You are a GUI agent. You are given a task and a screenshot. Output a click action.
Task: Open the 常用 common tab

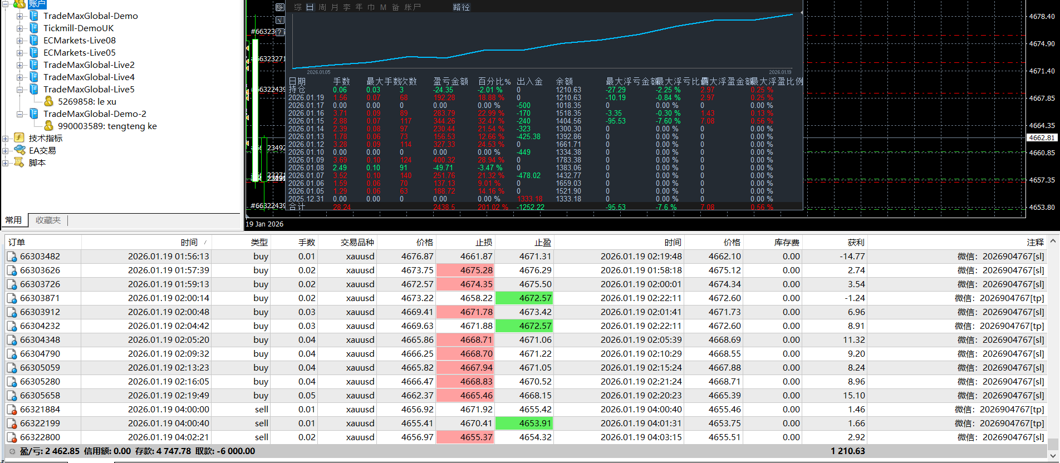pyautogui.click(x=13, y=220)
